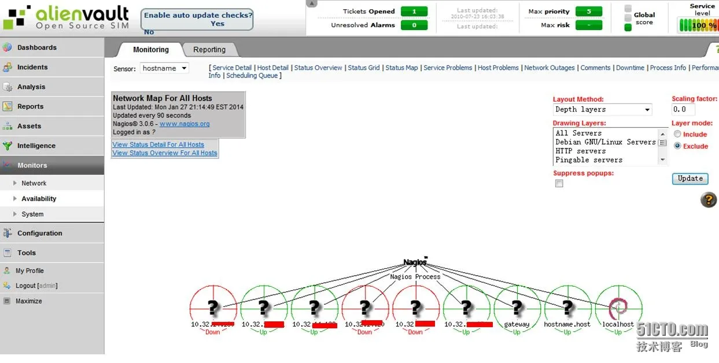
Task: Select HTTP servers layer
Action: pyautogui.click(x=581, y=151)
